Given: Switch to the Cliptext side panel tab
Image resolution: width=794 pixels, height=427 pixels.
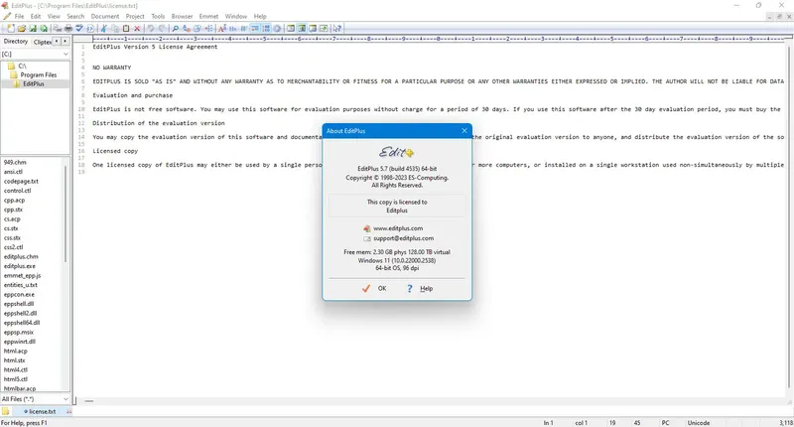Looking at the screenshot, I should pyautogui.click(x=42, y=42).
